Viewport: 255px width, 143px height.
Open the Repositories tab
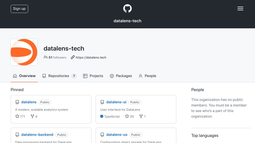[x=59, y=76]
